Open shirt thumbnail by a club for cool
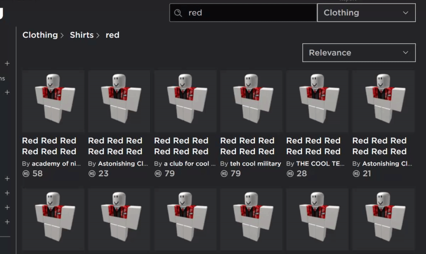 click(x=185, y=101)
